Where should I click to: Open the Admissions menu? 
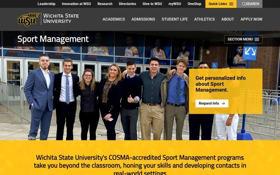(x=143, y=19)
